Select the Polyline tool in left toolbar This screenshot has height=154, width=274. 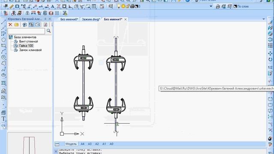pos(3,34)
